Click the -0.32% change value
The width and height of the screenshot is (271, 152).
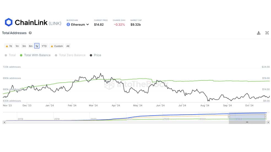[x=119, y=25]
